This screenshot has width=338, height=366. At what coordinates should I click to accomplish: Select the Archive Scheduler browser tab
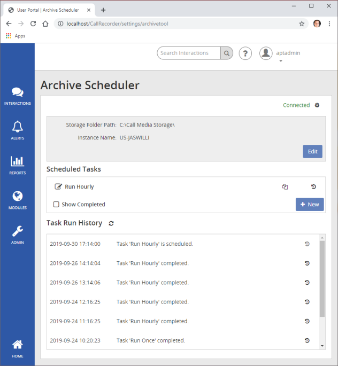click(x=48, y=10)
